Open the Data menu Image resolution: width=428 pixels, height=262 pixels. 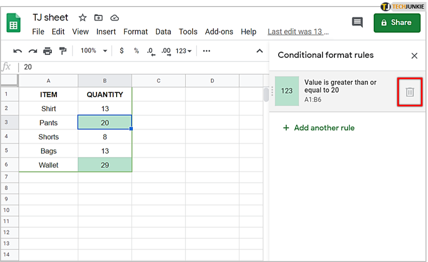click(163, 32)
